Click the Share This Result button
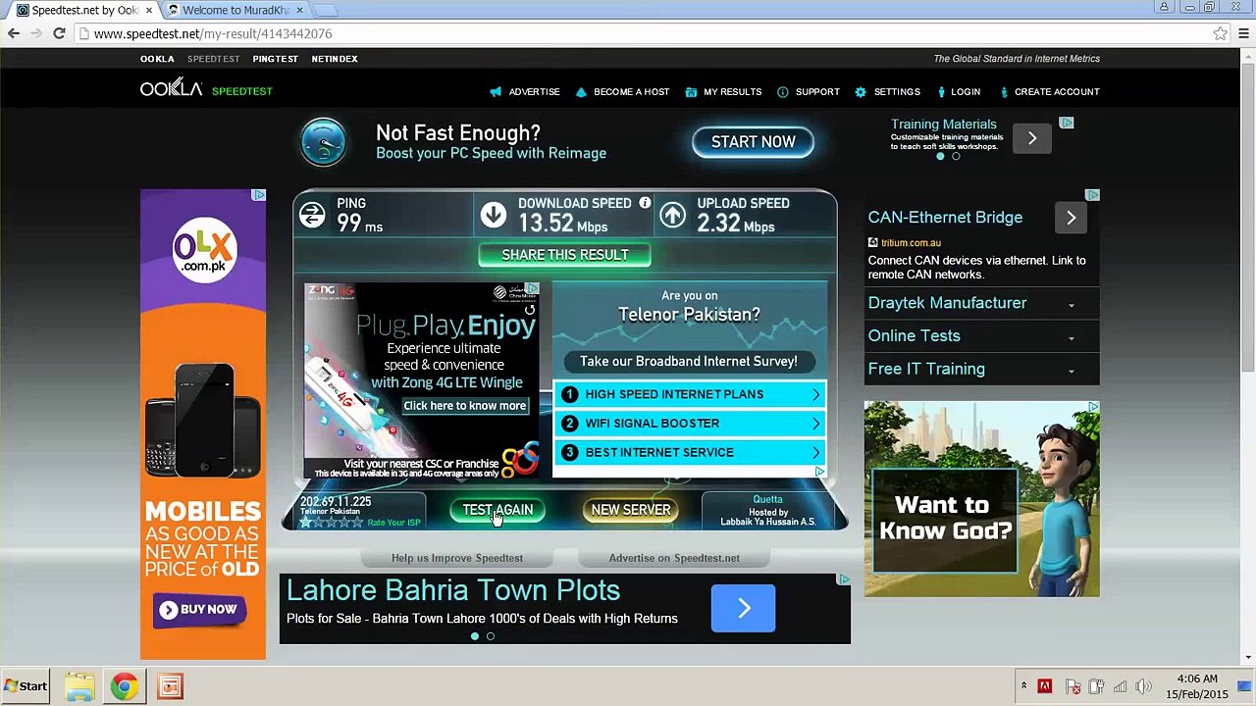This screenshot has width=1256, height=706. click(565, 255)
